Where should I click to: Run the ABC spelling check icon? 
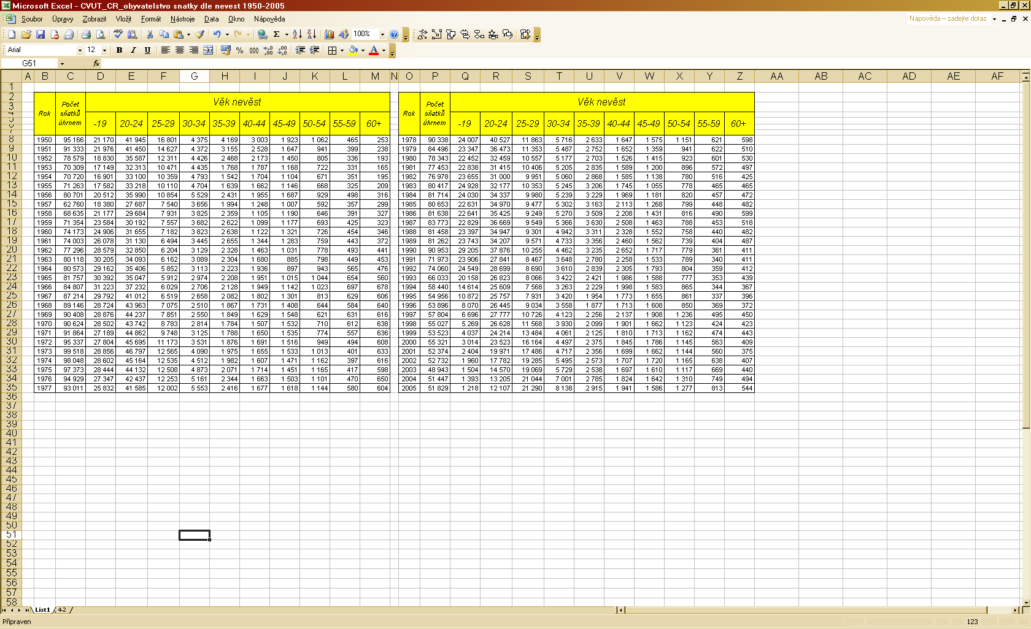pos(118,34)
